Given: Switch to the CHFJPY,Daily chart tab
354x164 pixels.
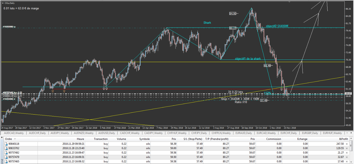Looking at the screenshot, I should point(199,133).
